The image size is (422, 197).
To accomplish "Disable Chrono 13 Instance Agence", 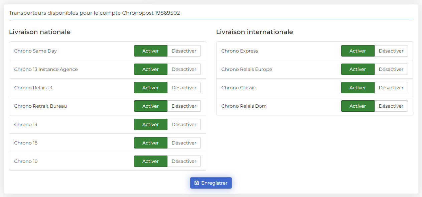I will point(184,69).
